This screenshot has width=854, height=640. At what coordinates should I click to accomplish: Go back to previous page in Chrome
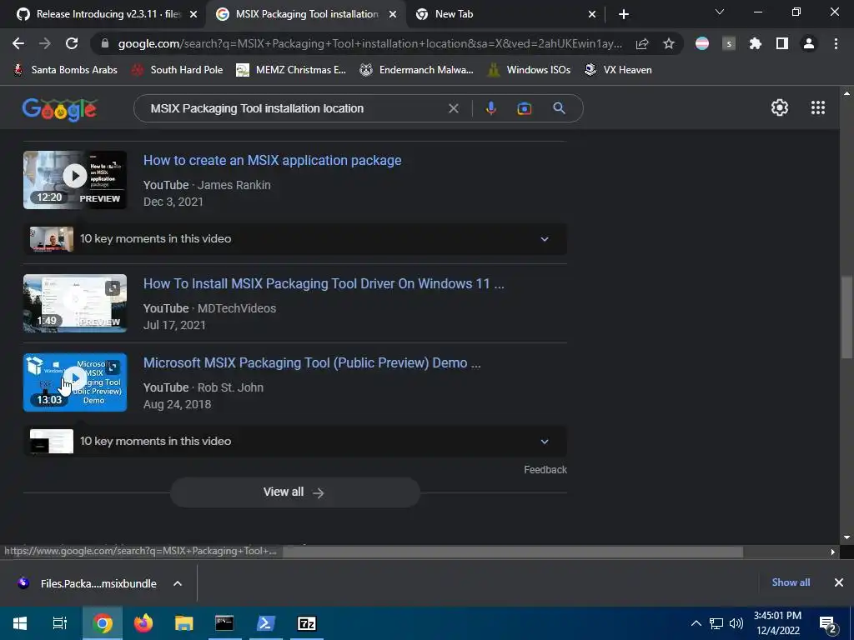tap(18, 43)
